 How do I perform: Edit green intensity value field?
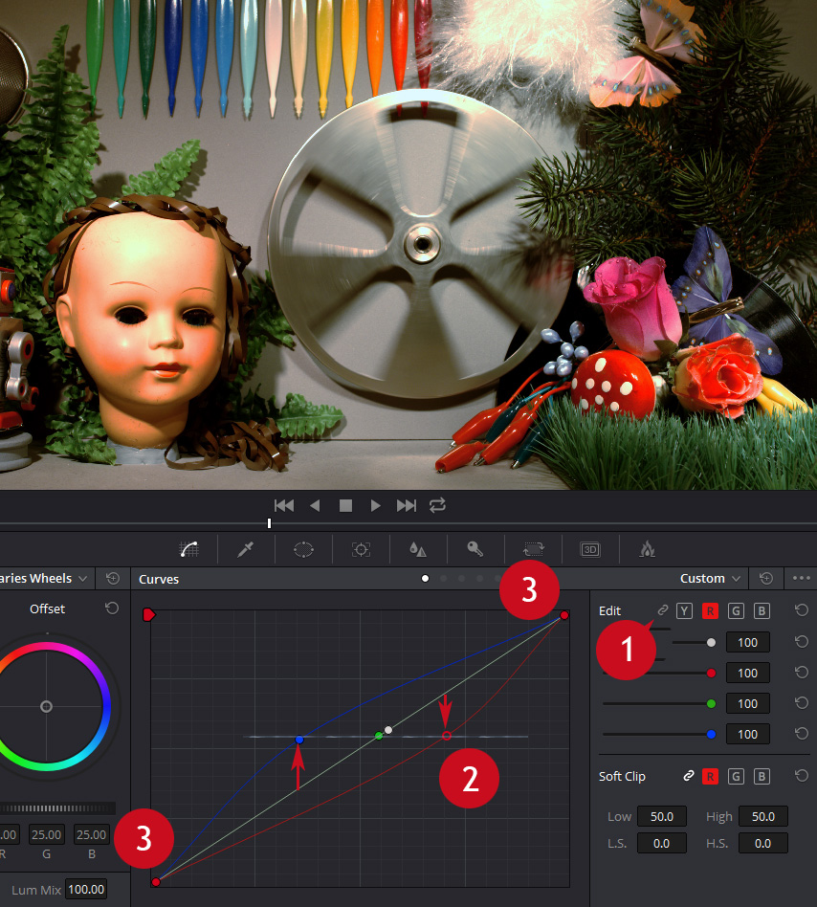(x=747, y=703)
